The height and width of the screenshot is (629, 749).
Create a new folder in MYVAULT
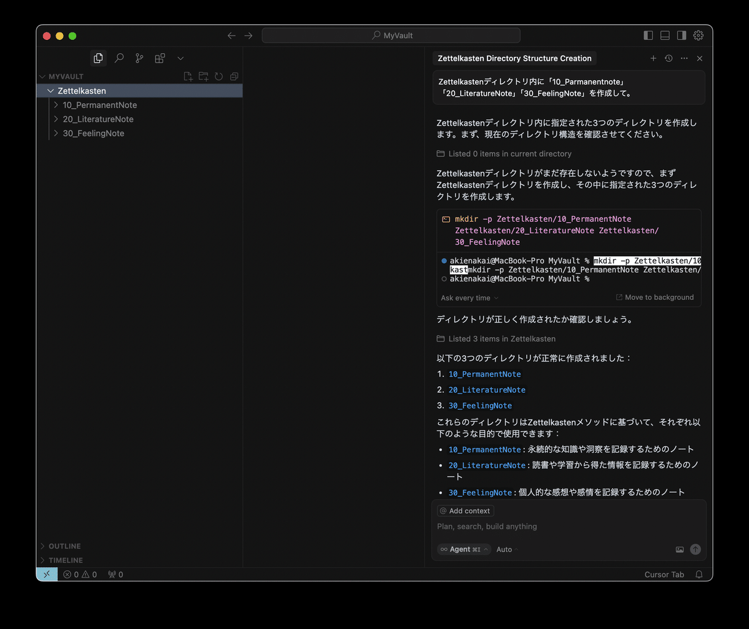[x=203, y=76]
